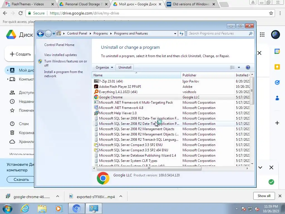This screenshot has width=285, height=214.
Task: Open Turn Windows features on or off
Action: point(65,63)
